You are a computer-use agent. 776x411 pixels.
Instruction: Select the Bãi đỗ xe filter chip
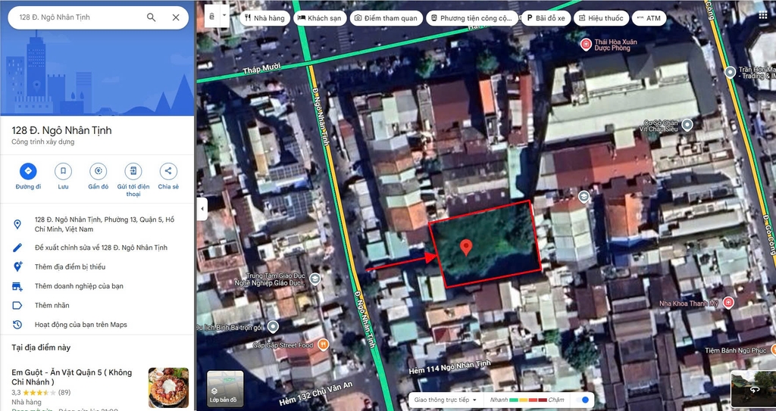pos(546,18)
